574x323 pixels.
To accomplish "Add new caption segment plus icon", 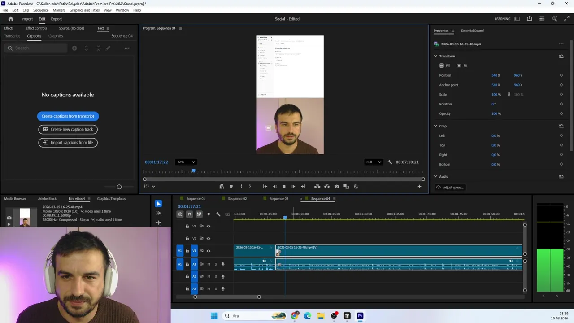I will click(x=74, y=48).
